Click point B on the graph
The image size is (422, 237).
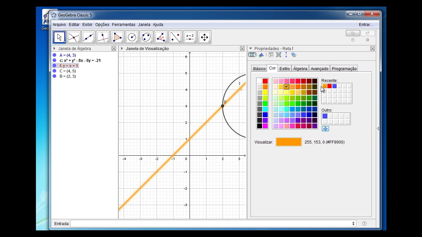tap(223, 106)
